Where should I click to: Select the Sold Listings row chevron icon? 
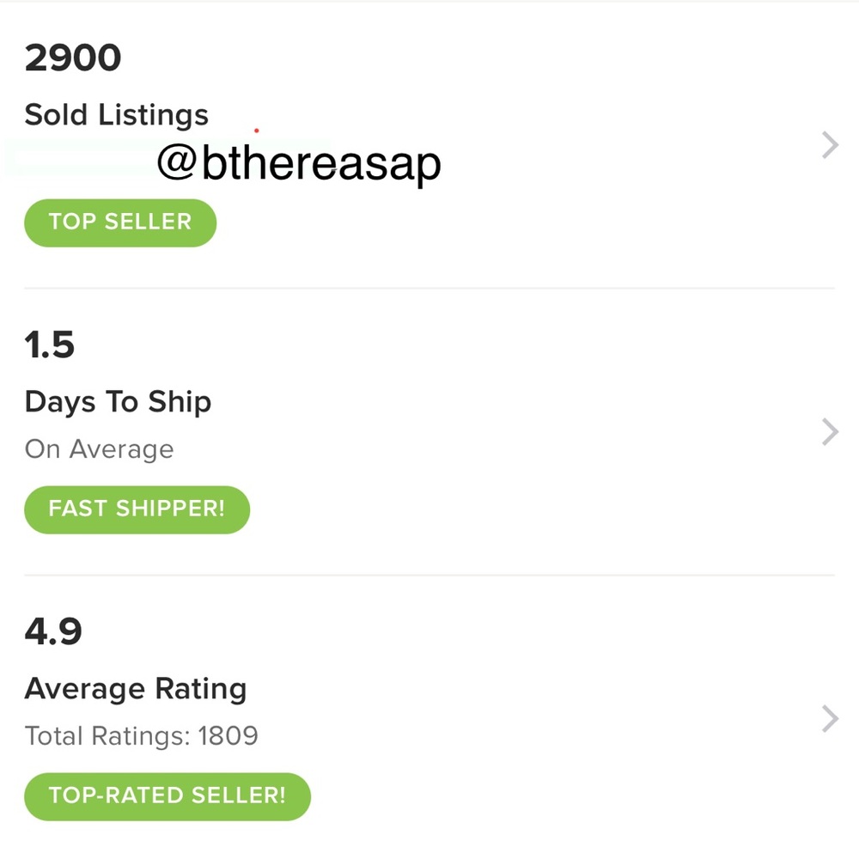(x=827, y=145)
